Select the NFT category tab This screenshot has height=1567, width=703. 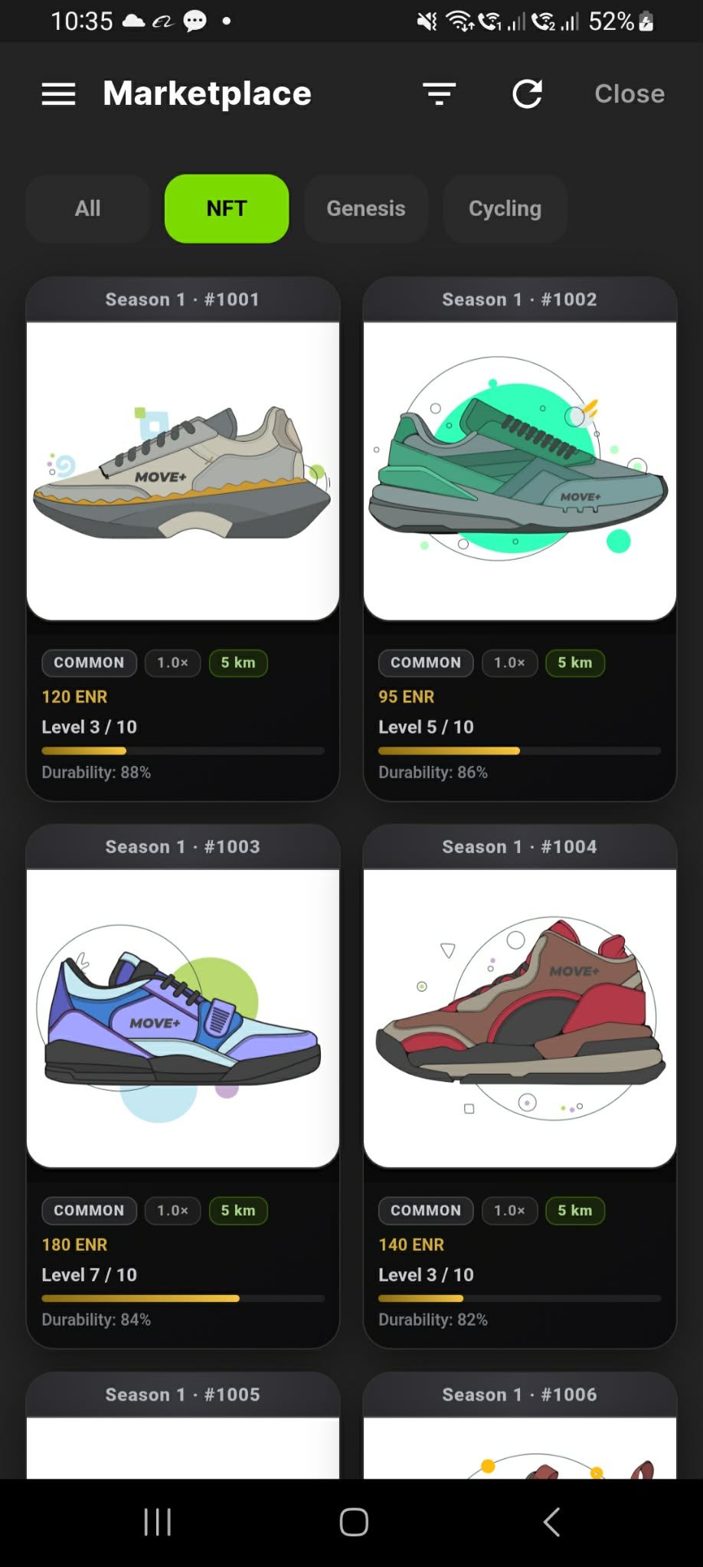(x=227, y=208)
